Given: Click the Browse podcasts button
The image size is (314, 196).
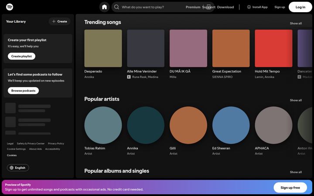Looking at the screenshot, I should pyautogui.click(x=23, y=91).
